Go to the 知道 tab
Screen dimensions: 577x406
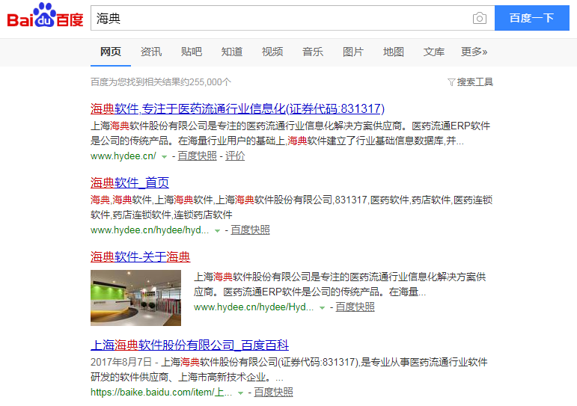pyautogui.click(x=232, y=52)
